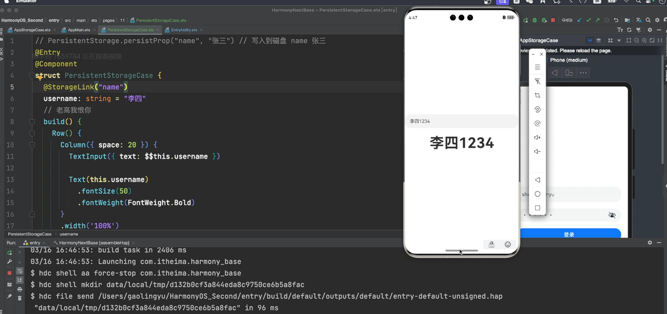The width and height of the screenshot is (667, 314).
Task: Tap emulator Back triangle button
Action: pos(537,180)
